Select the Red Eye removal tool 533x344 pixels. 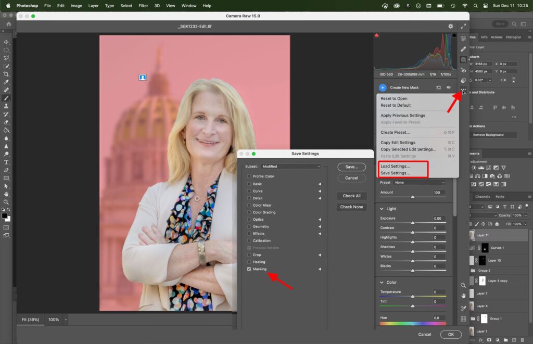pyautogui.click(x=463, y=70)
